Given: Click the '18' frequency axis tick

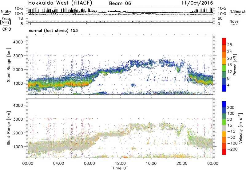Looking at the screenshot, I should point(21,18).
